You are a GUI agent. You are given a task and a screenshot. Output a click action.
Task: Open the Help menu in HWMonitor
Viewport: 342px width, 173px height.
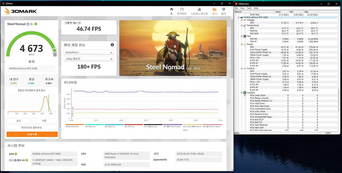click(256, 8)
